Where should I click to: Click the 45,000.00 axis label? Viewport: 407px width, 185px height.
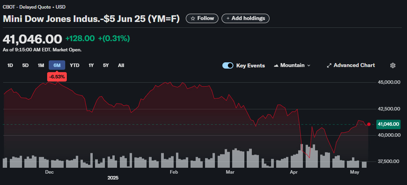click(x=388, y=82)
